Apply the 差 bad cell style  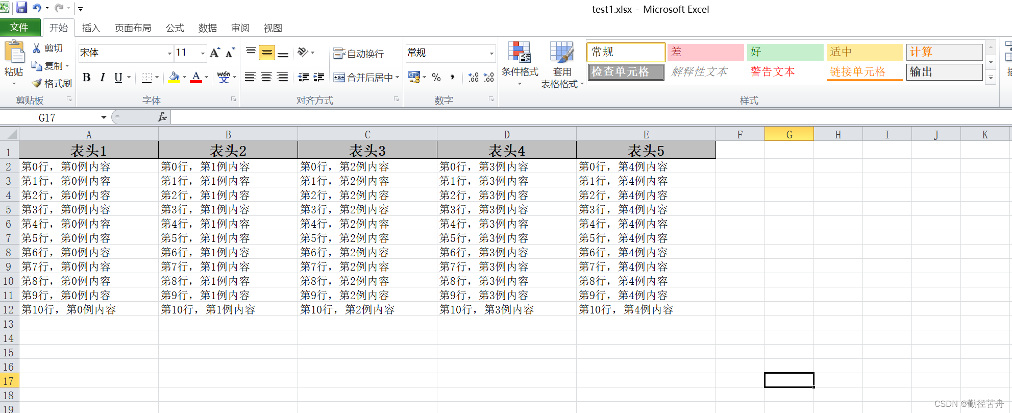(x=705, y=52)
